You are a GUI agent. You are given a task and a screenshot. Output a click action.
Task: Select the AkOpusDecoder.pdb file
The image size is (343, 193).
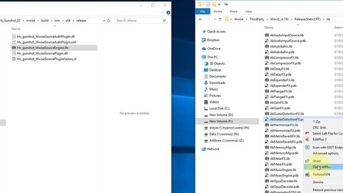pyautogui.click(x=285, y=187)
